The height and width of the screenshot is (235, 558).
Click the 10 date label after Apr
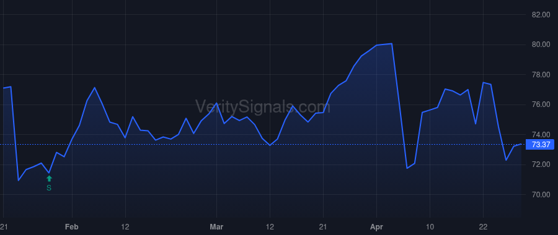click(x=430, y=227)
